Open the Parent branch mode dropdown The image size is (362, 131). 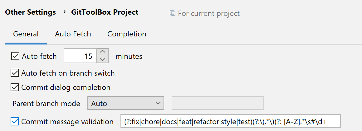[122, 104]
